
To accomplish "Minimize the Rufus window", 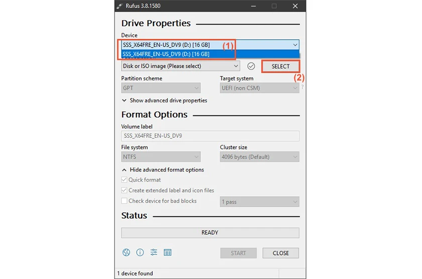I will click(253, 6).
